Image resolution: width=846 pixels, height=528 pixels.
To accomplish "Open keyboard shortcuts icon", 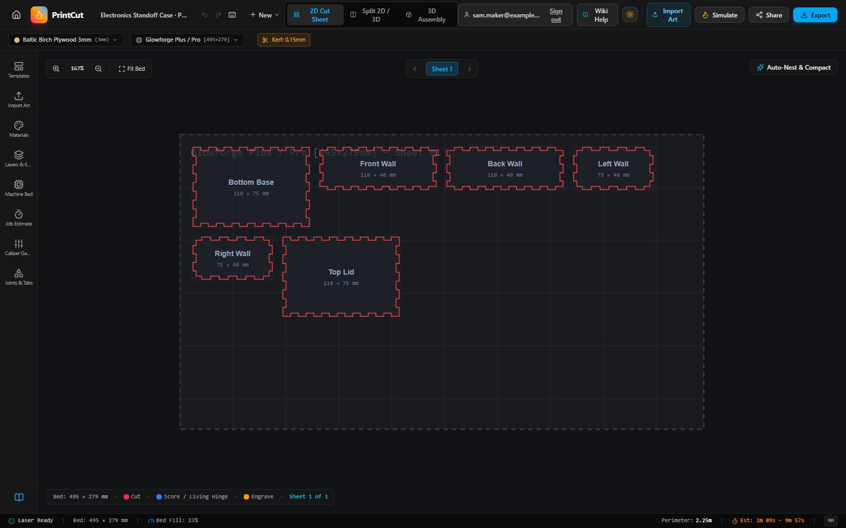I will coord(232,15).
